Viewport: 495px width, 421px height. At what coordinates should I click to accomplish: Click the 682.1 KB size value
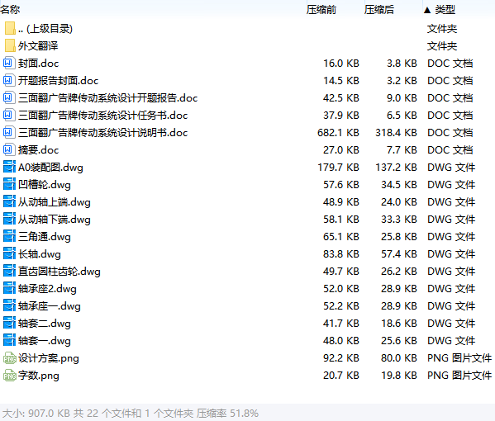[338, 132]
